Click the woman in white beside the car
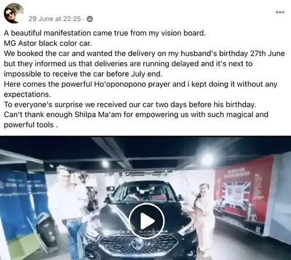This screenshot has width=291, height=260. [x=204, y=218]
